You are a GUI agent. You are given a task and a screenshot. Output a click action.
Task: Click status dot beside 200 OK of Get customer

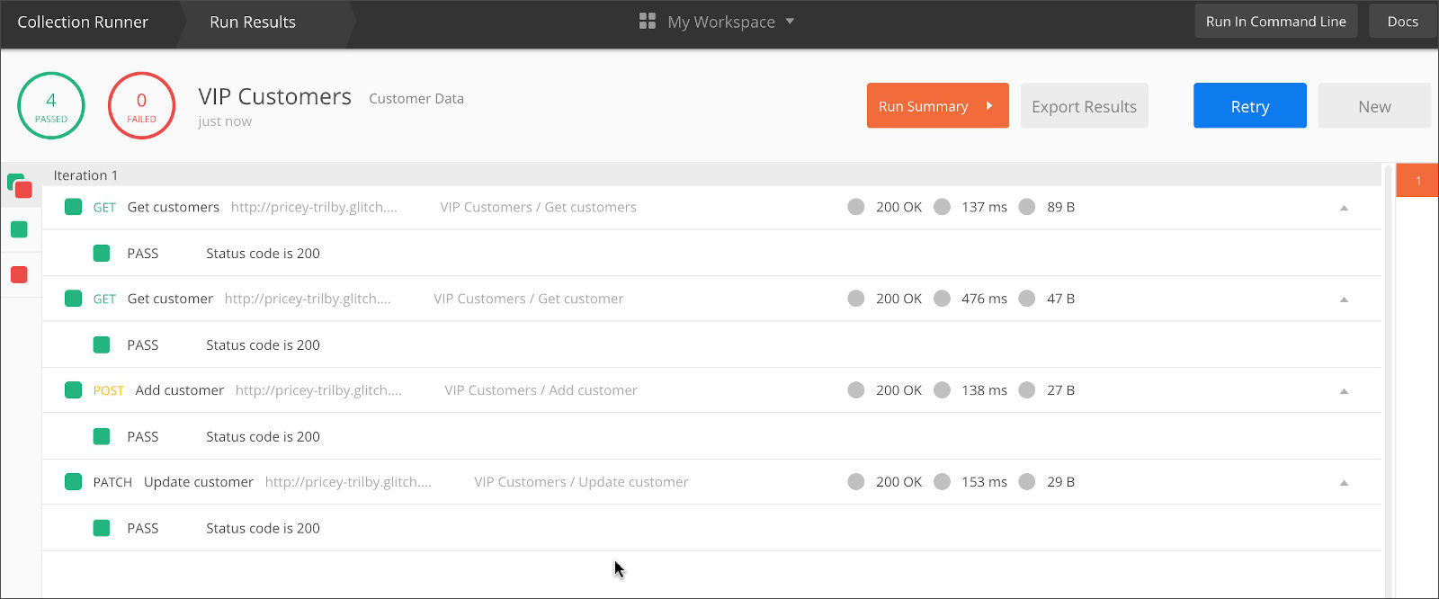tap(856, 299)
